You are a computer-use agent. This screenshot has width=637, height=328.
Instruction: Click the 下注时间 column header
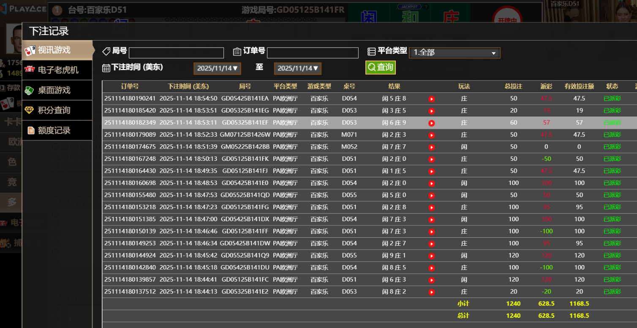188,87
